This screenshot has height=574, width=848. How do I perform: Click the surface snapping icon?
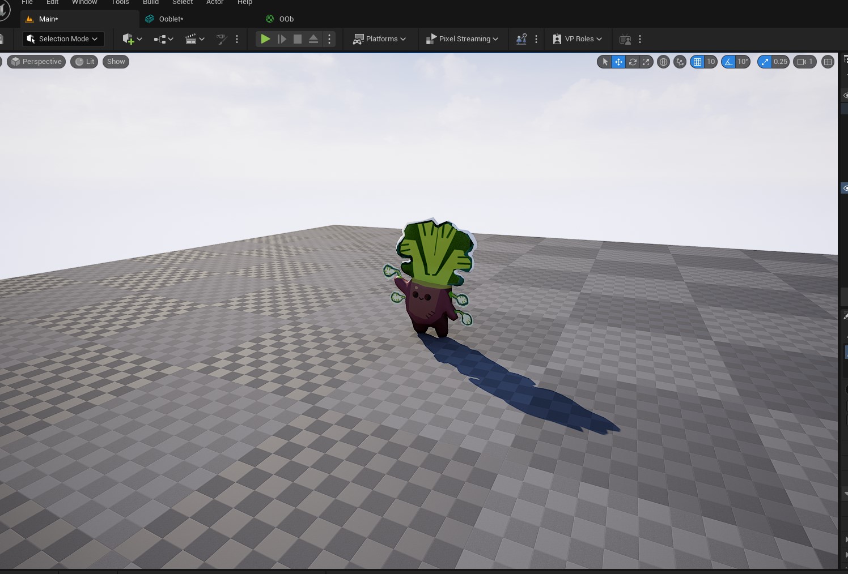coord(680,62)
